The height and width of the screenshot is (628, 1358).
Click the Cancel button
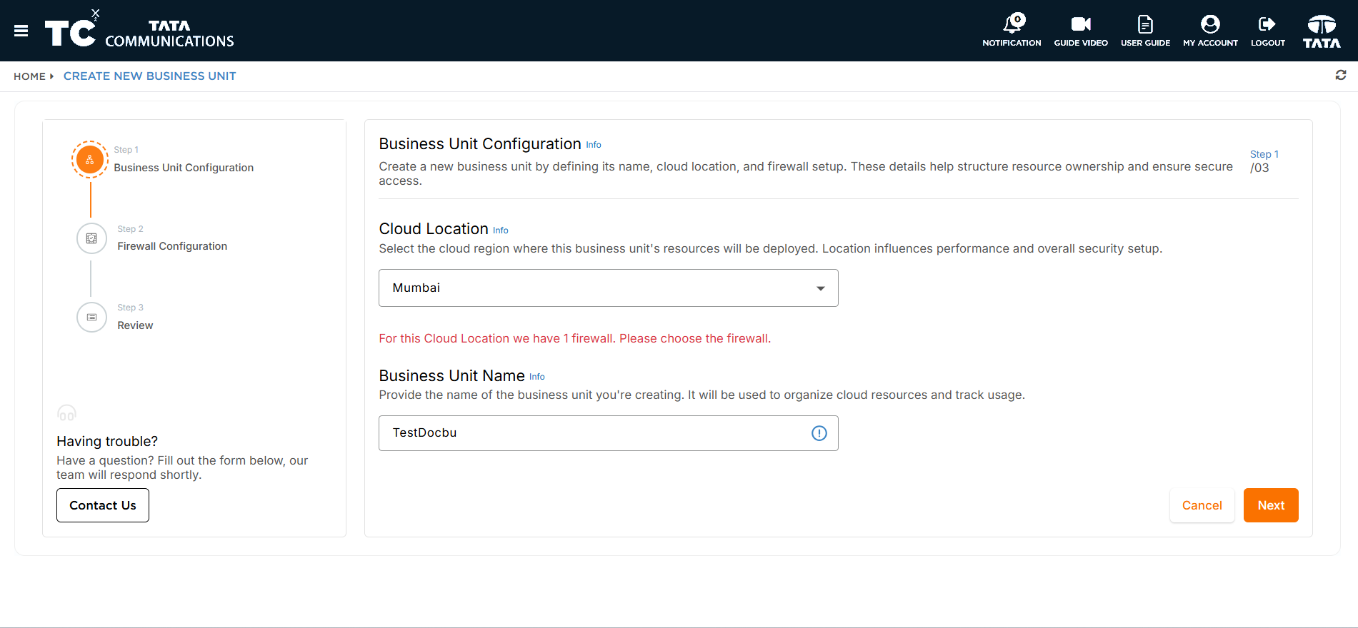[1202, 505]
